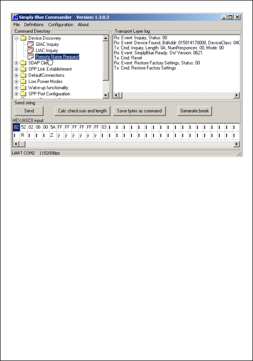Minimize the Simply Blue Commander window
The height and width of the screenshot is (361, 253).
(x=224, y=17)
